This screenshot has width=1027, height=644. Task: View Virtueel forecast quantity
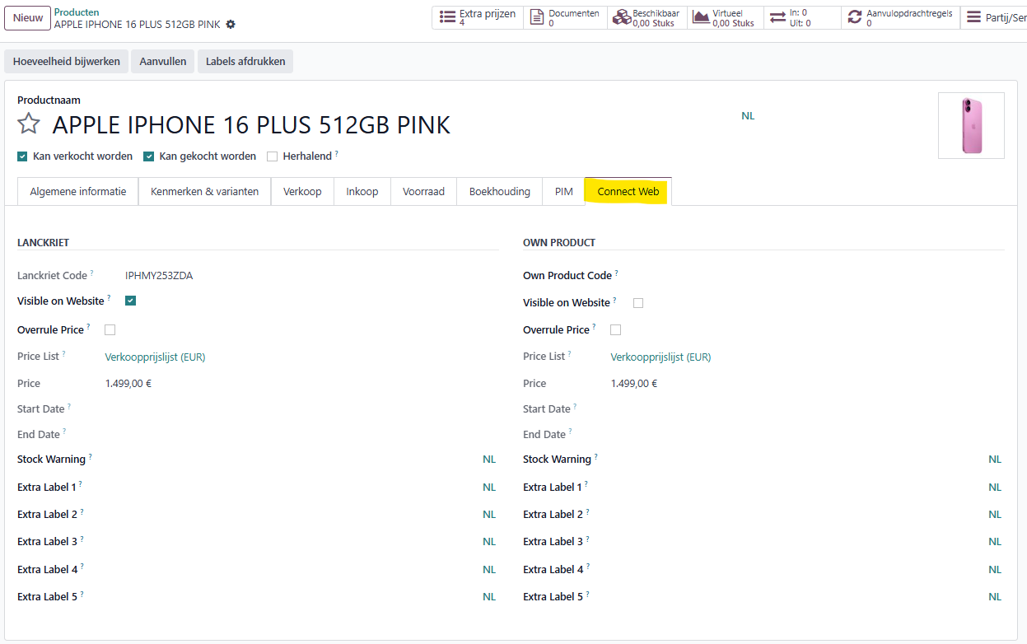[x=724, y=18]
